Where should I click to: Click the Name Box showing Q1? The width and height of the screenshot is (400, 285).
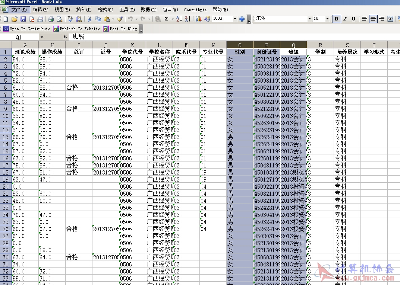point(19,37)
